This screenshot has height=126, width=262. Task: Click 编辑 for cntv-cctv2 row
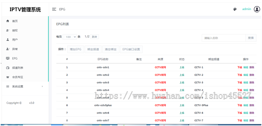tap(246, 75)
